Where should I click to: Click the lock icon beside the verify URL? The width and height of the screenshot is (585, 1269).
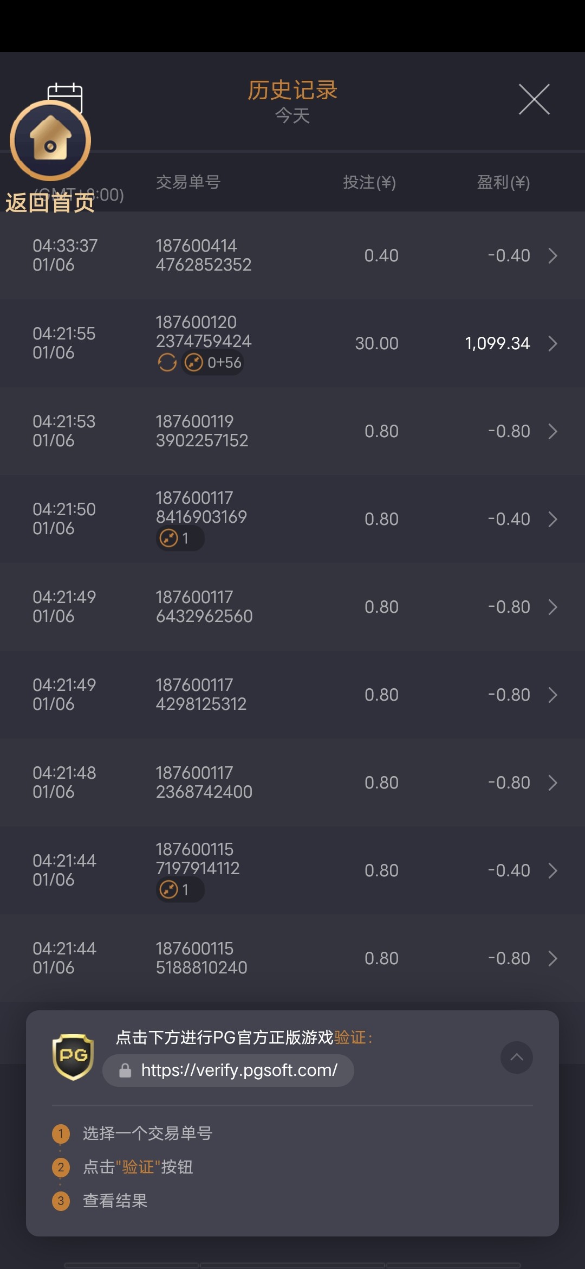coord(125,1071)
